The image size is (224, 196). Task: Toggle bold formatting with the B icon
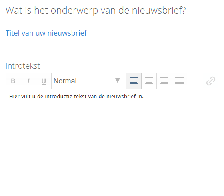14,81
